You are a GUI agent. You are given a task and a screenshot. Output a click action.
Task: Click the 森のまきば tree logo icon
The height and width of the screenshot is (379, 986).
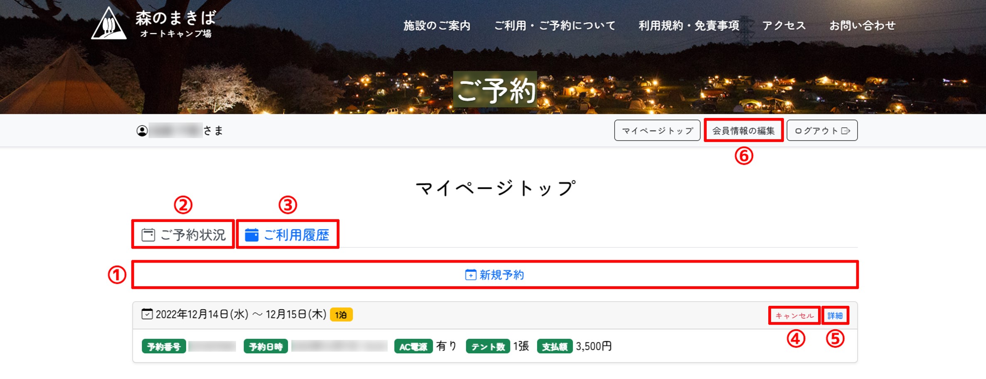click(109, 24)
